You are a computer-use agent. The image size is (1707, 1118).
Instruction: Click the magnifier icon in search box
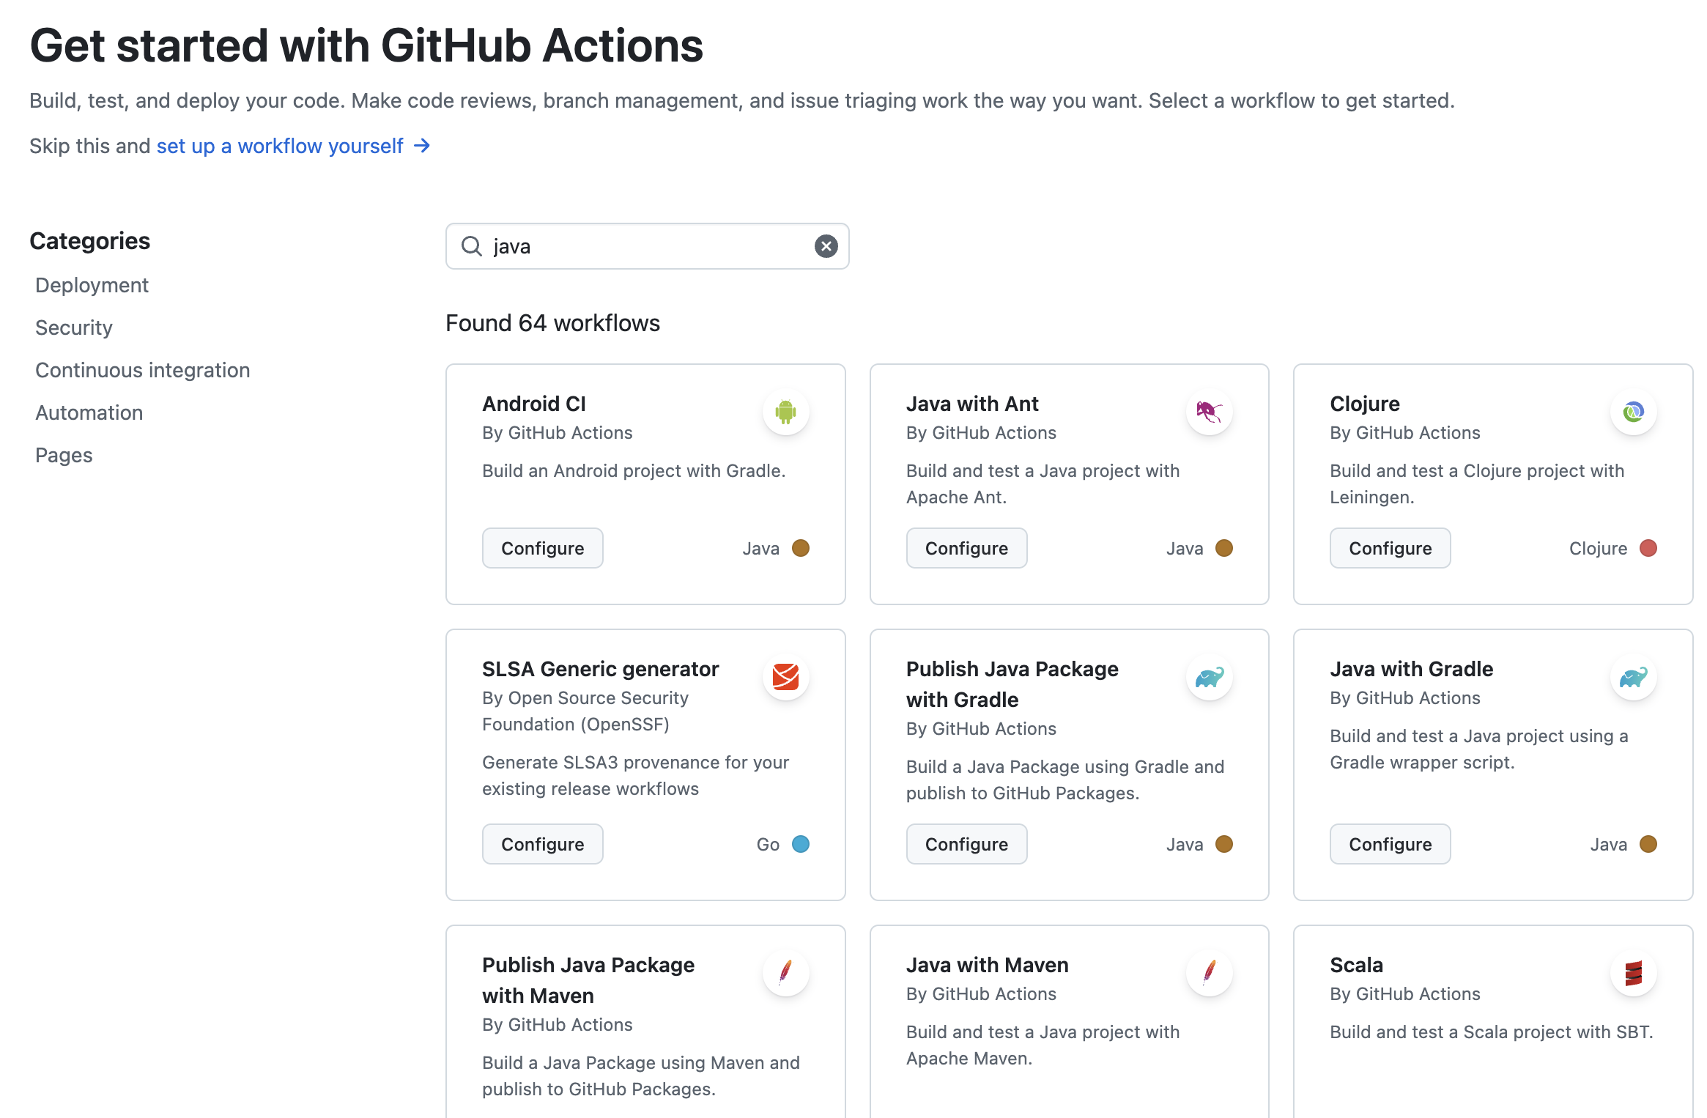(471, 246)
